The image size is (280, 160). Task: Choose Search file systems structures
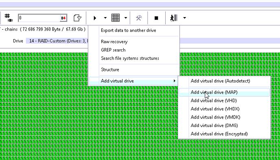coord(134,58)
